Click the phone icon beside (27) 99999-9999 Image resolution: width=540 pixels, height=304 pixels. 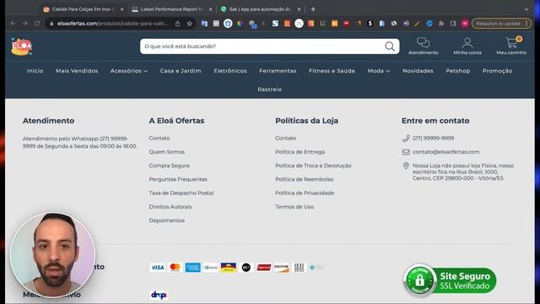(406, 138)
